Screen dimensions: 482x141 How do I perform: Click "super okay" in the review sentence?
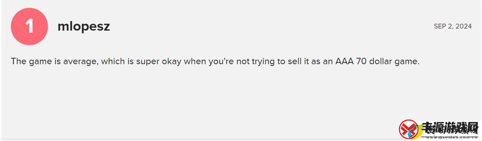159,61
